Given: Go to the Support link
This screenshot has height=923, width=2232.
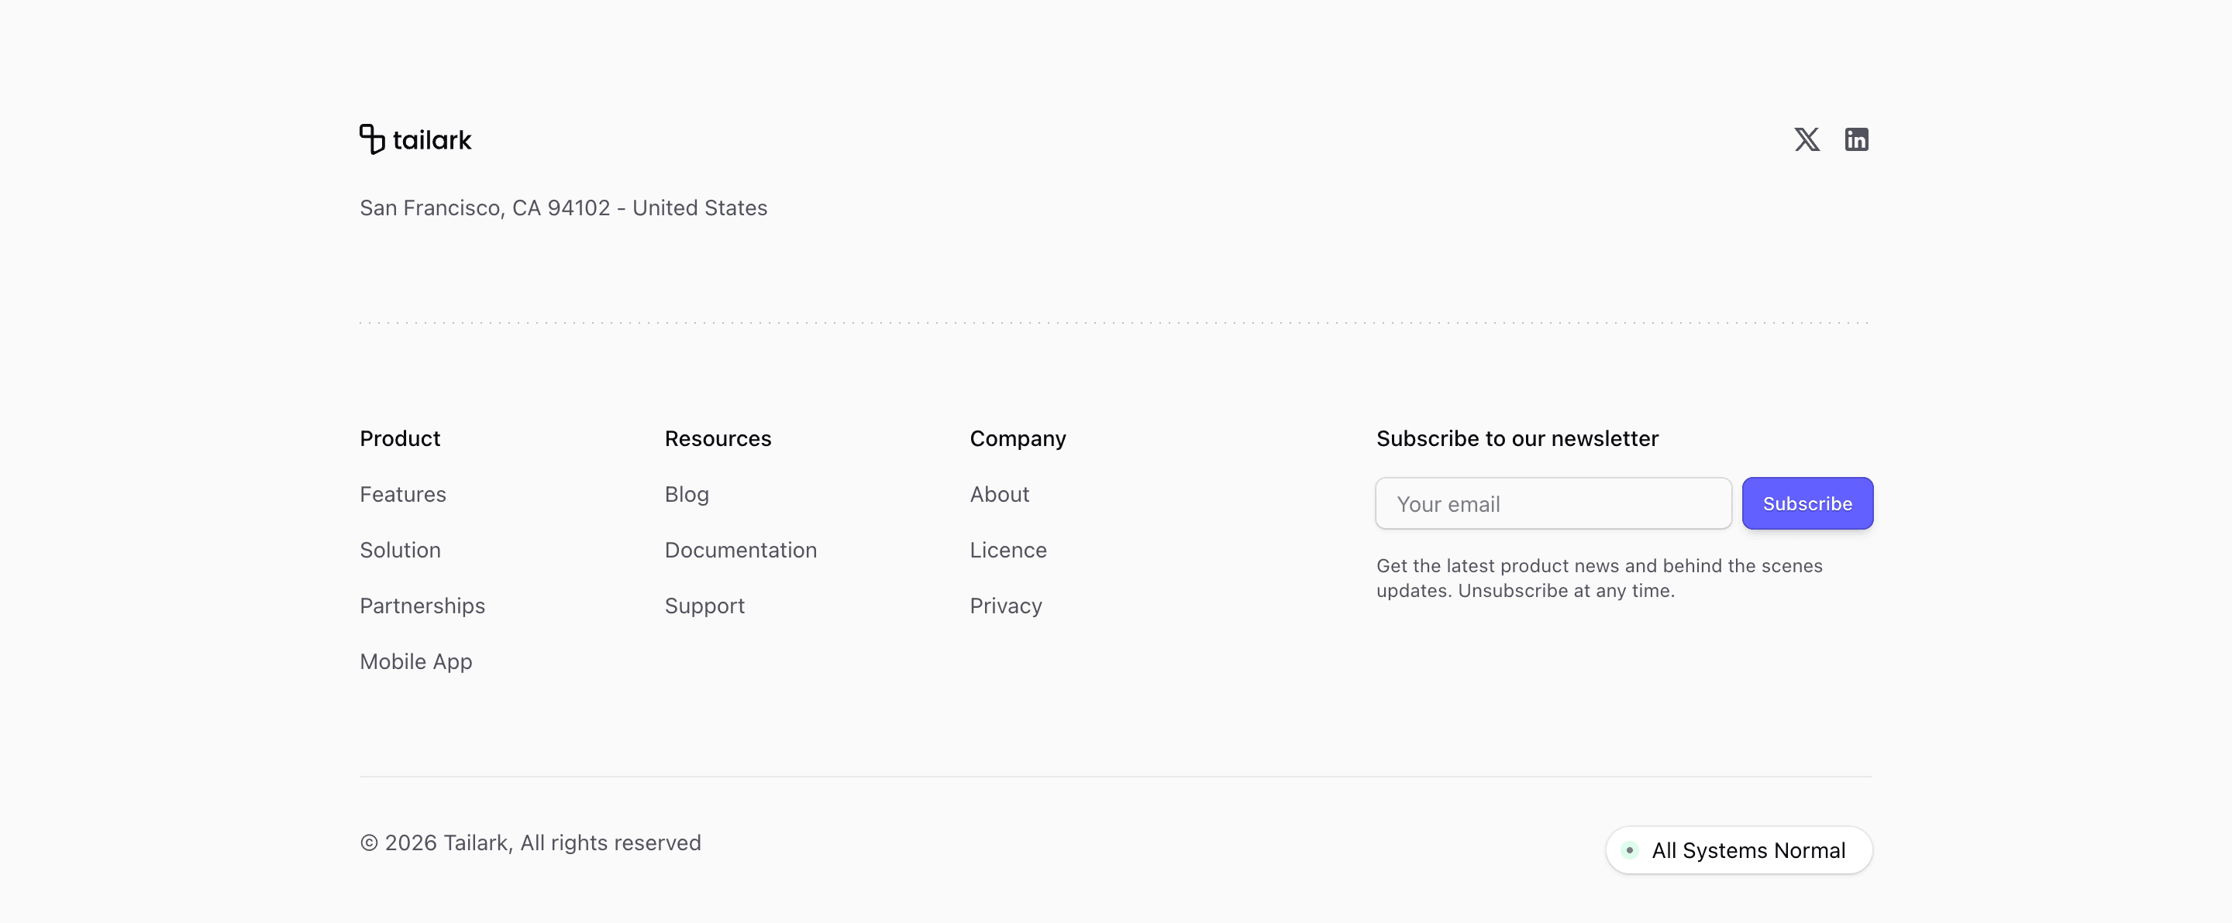Looking at the screenshot, I should (704, 606).
